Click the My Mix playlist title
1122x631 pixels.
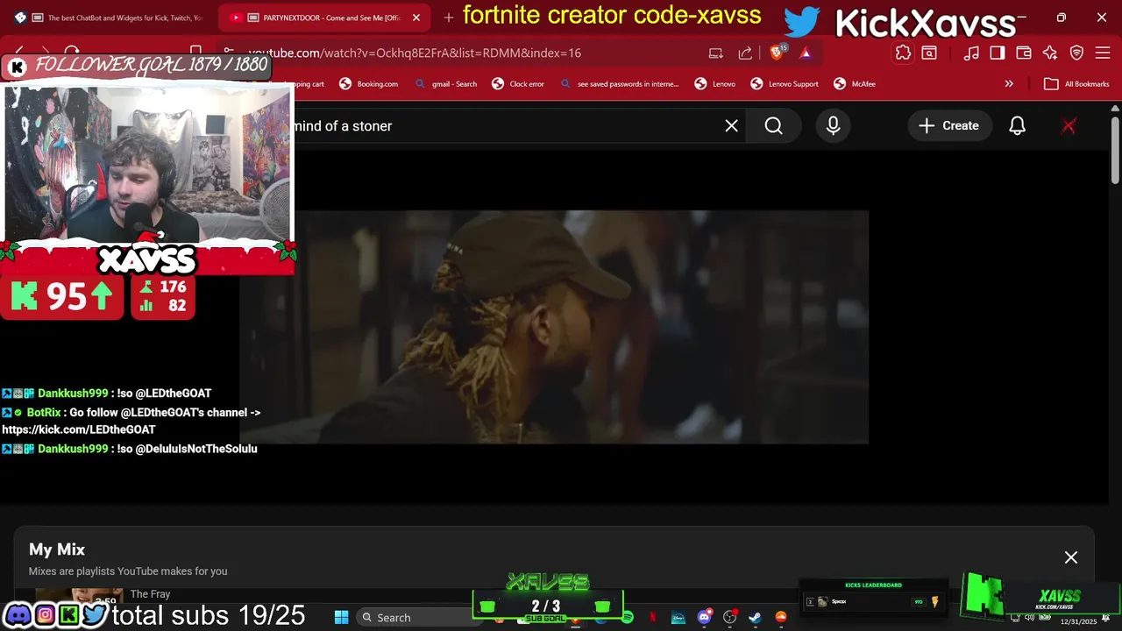(x=57, y=549)
